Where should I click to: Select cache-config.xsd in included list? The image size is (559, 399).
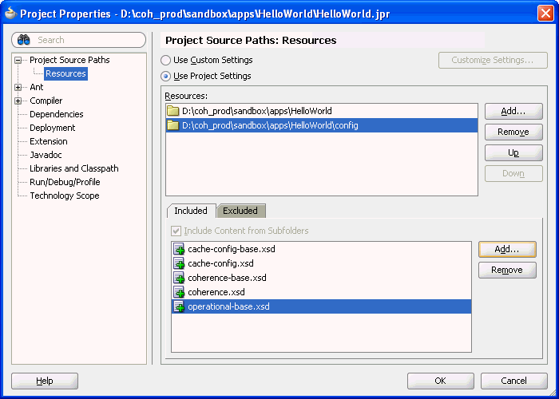tap(321, 263)
